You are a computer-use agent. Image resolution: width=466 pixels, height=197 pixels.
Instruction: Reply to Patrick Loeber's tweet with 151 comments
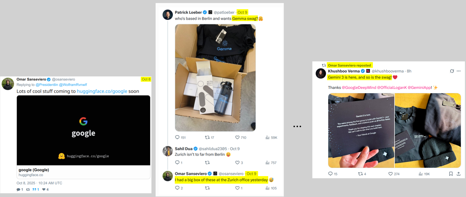[x=177, y=137]
